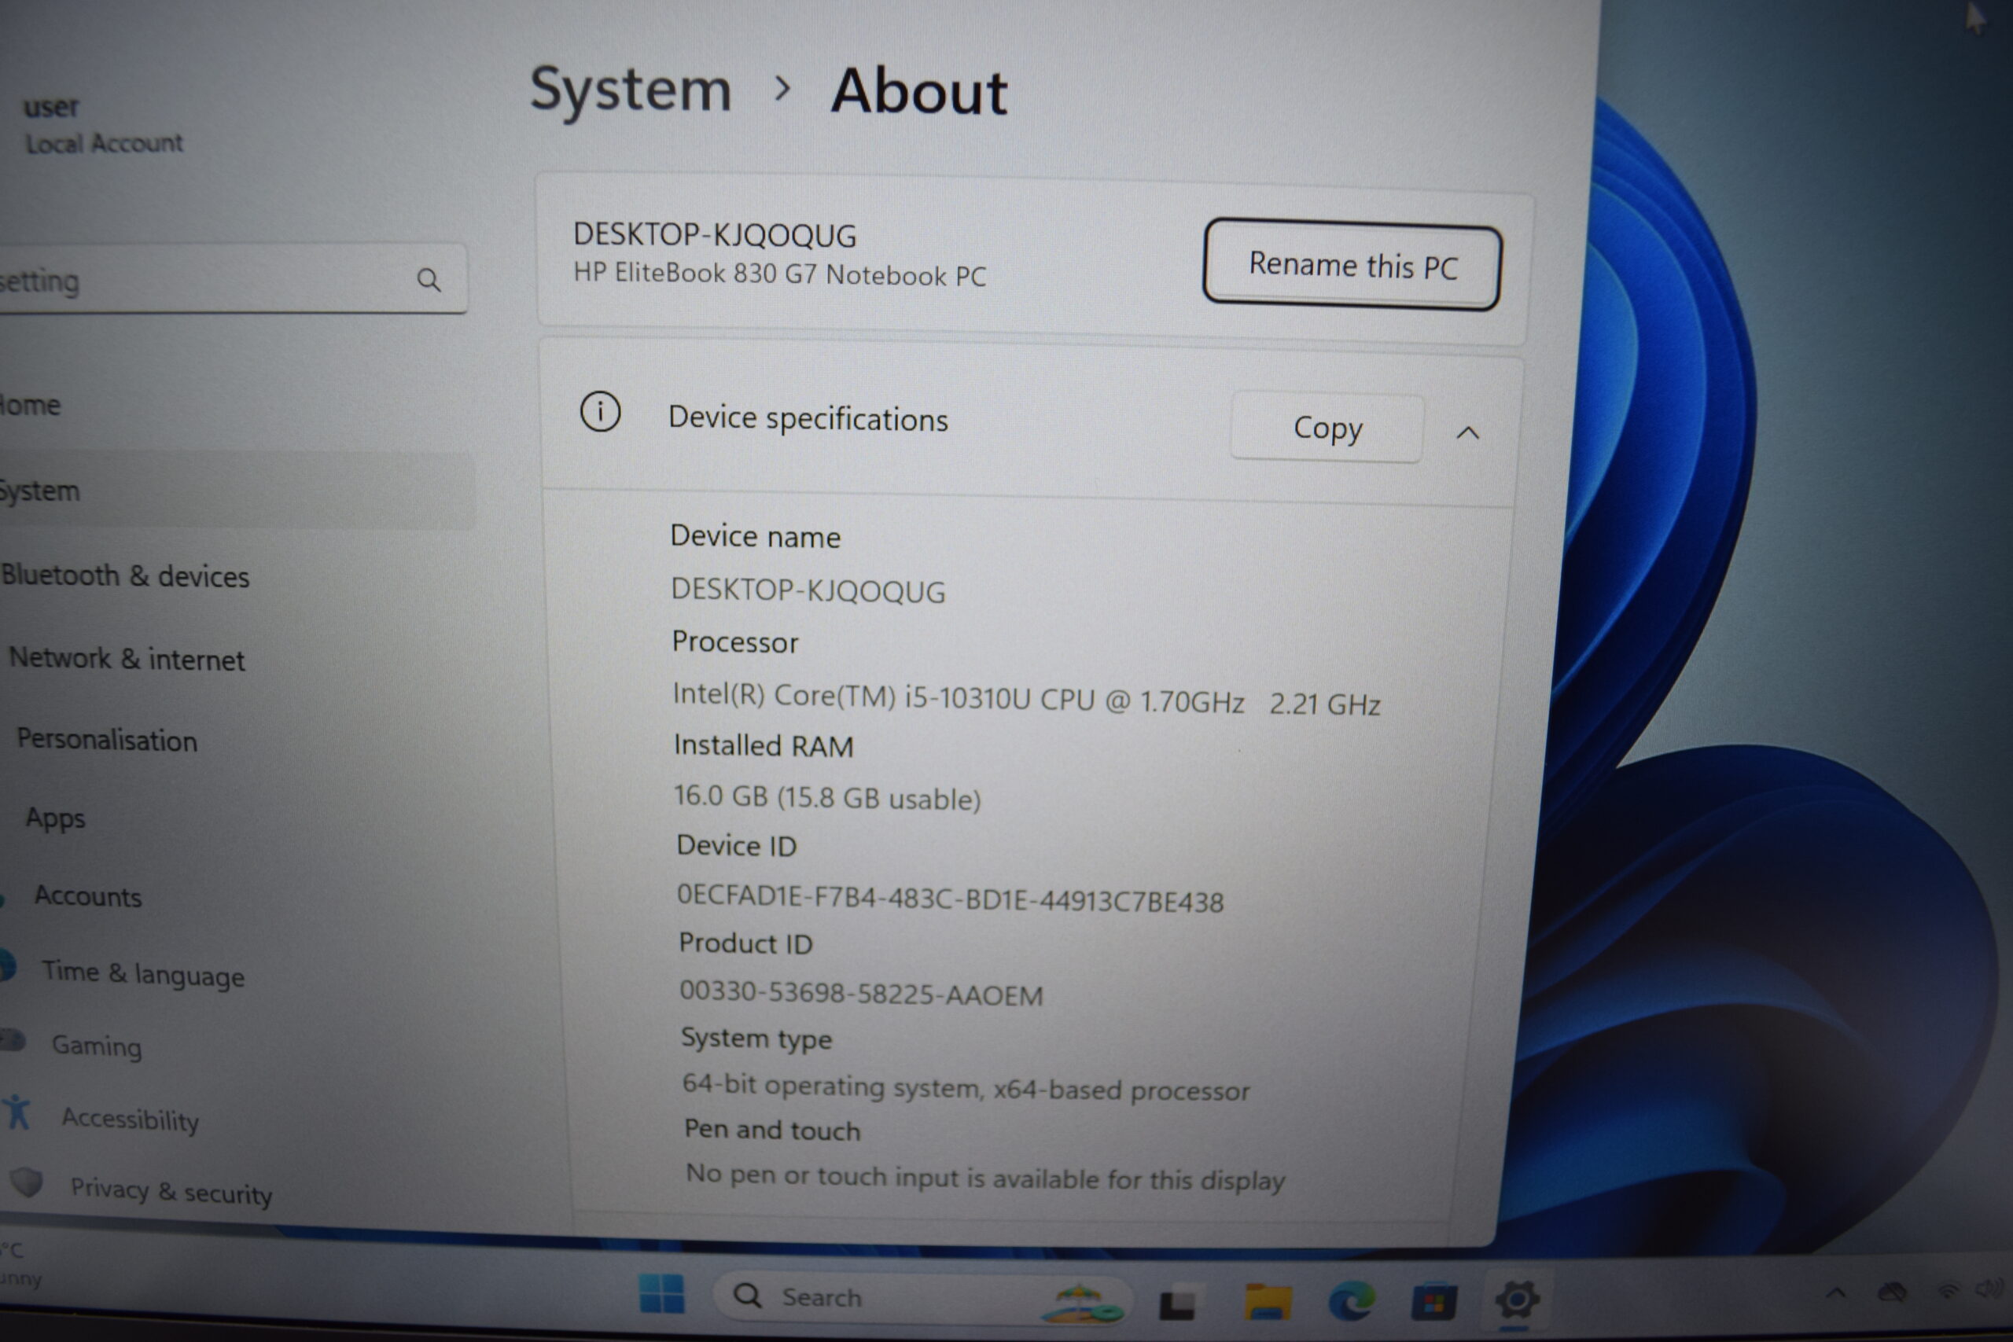The image size is (2013, 1342).
Task: Go back to System in the breadcrumb
Action: pos(631,89)
